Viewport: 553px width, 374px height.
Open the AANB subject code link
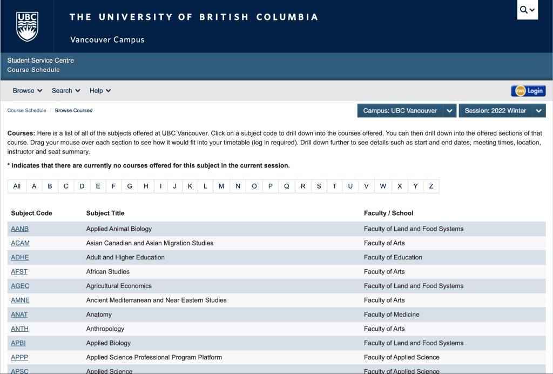point(20,229)
